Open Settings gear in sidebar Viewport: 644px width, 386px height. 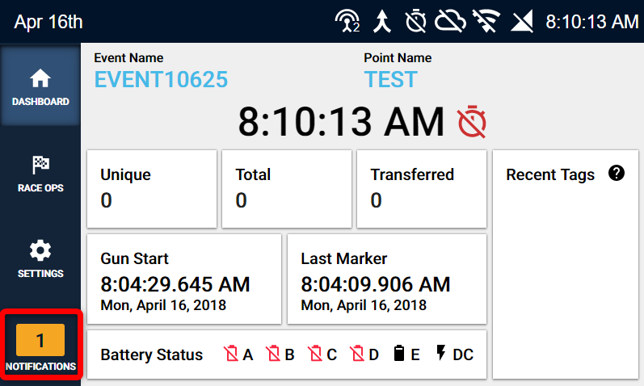click(40, 250)
